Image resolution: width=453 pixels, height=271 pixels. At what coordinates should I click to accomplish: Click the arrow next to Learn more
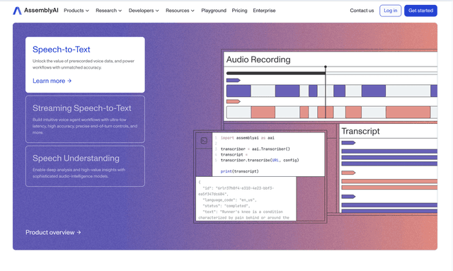(x=69, y=81)
